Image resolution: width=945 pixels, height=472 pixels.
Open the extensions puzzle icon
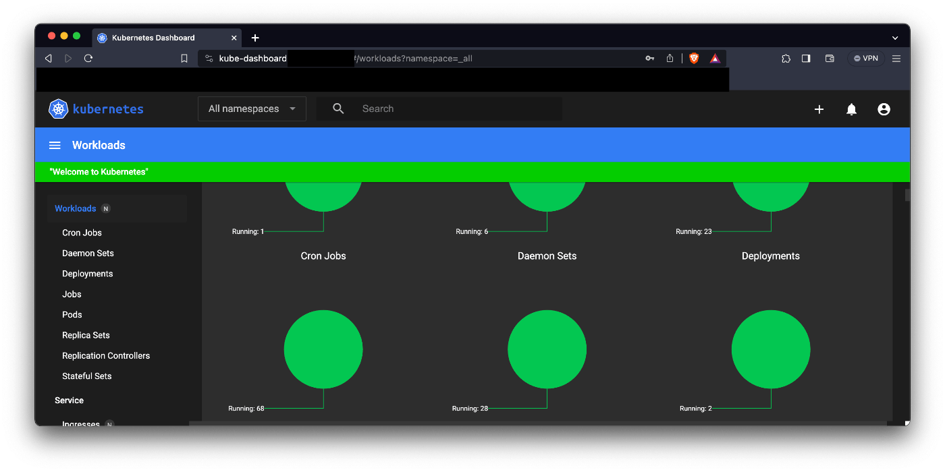786,59
